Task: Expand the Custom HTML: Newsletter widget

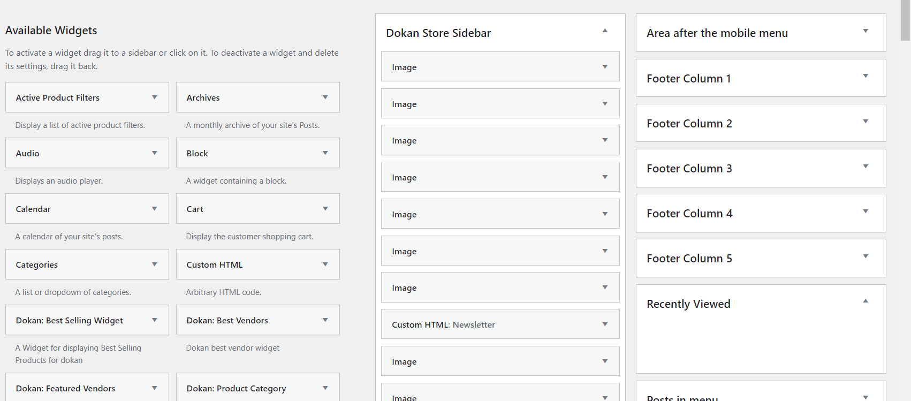Action: coord(605,324)
